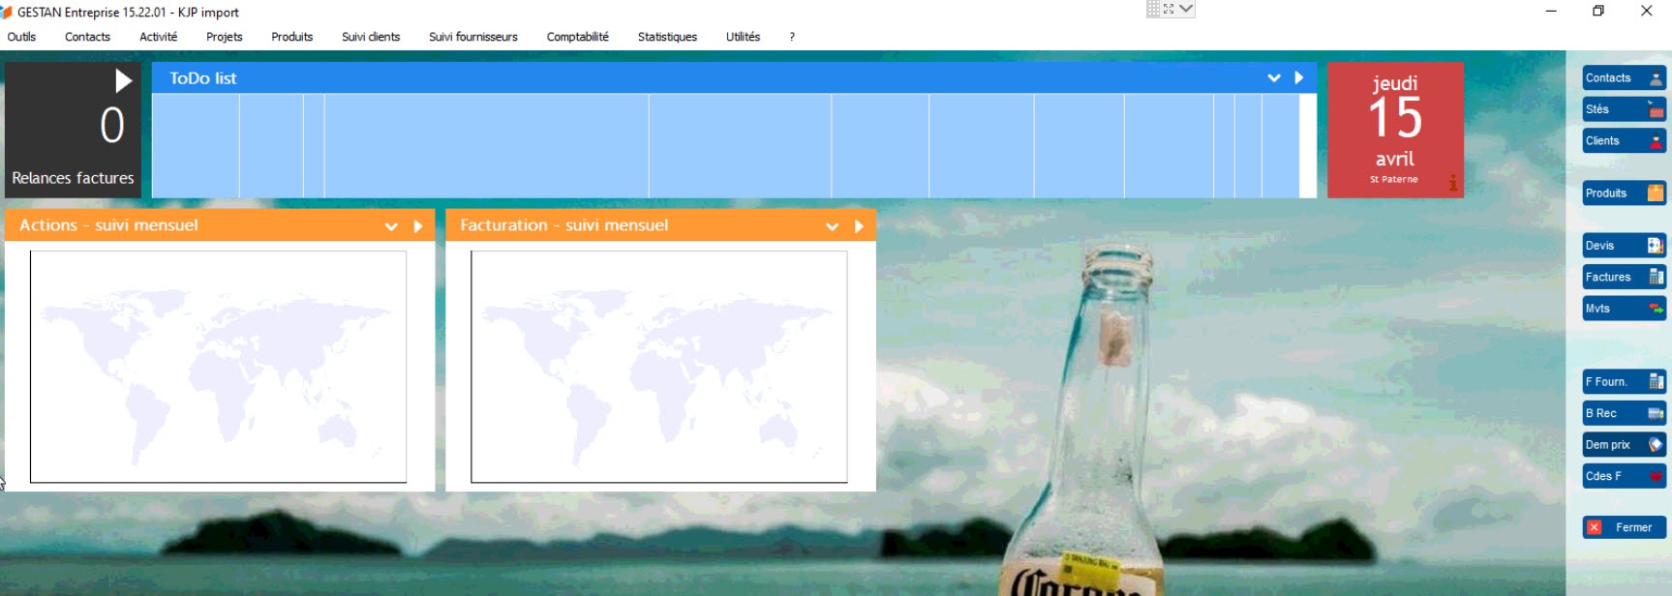Open the Dem prix shortcut

point(1623,445)
